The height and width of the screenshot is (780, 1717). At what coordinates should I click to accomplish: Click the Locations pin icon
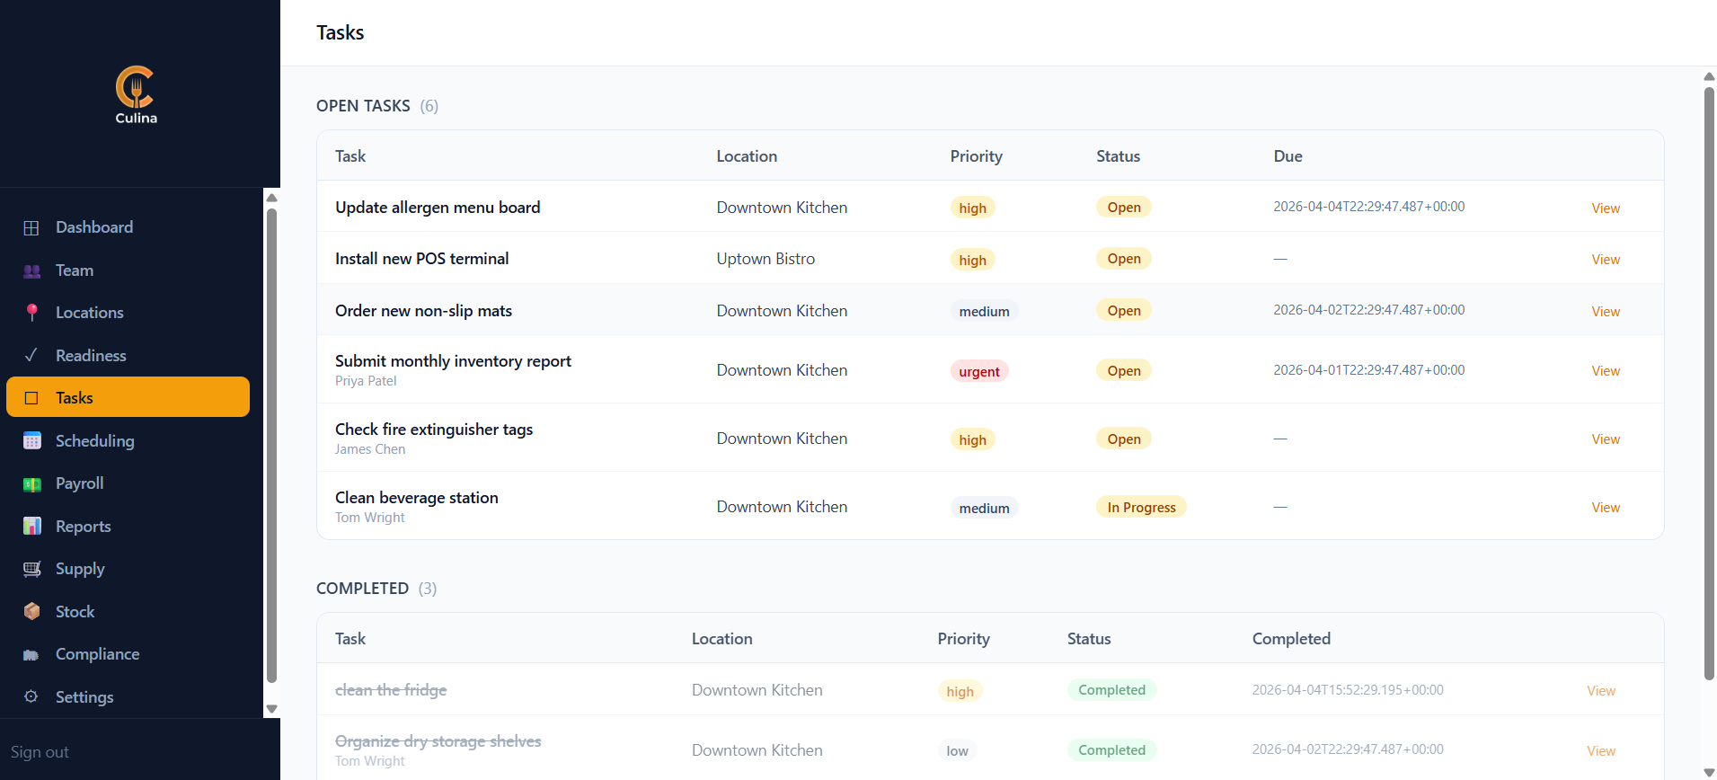tap(31, 313)
